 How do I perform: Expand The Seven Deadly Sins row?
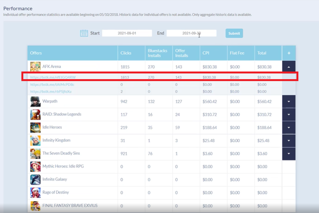[289, 154]
